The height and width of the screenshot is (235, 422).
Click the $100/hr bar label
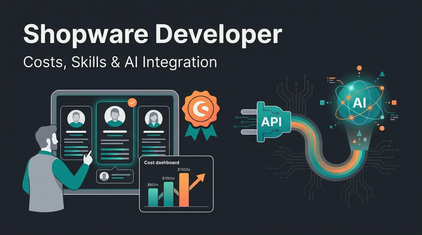click(168, 178)
